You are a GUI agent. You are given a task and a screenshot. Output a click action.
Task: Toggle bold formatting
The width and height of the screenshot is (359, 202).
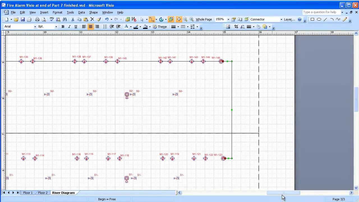63,26
